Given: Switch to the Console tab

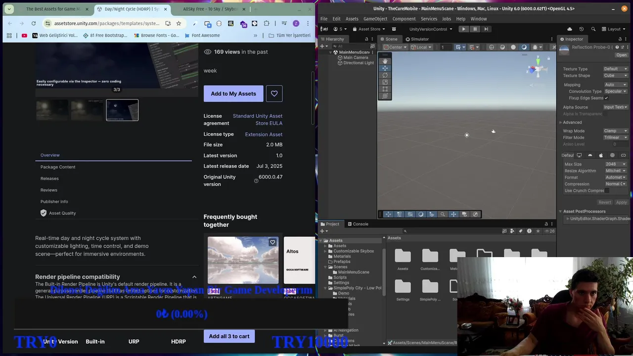Looking at the screenshot, I should pyautogui.click(x=357, y=224).
